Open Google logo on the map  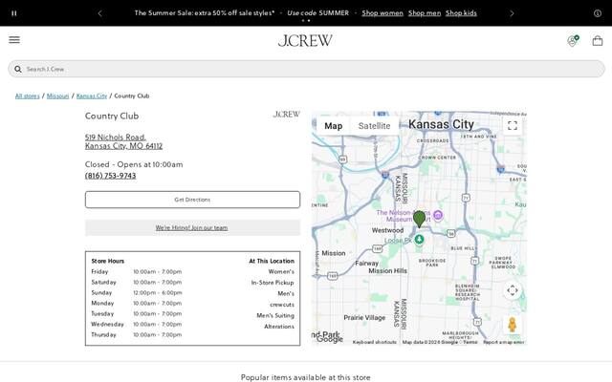coord(330,339)
